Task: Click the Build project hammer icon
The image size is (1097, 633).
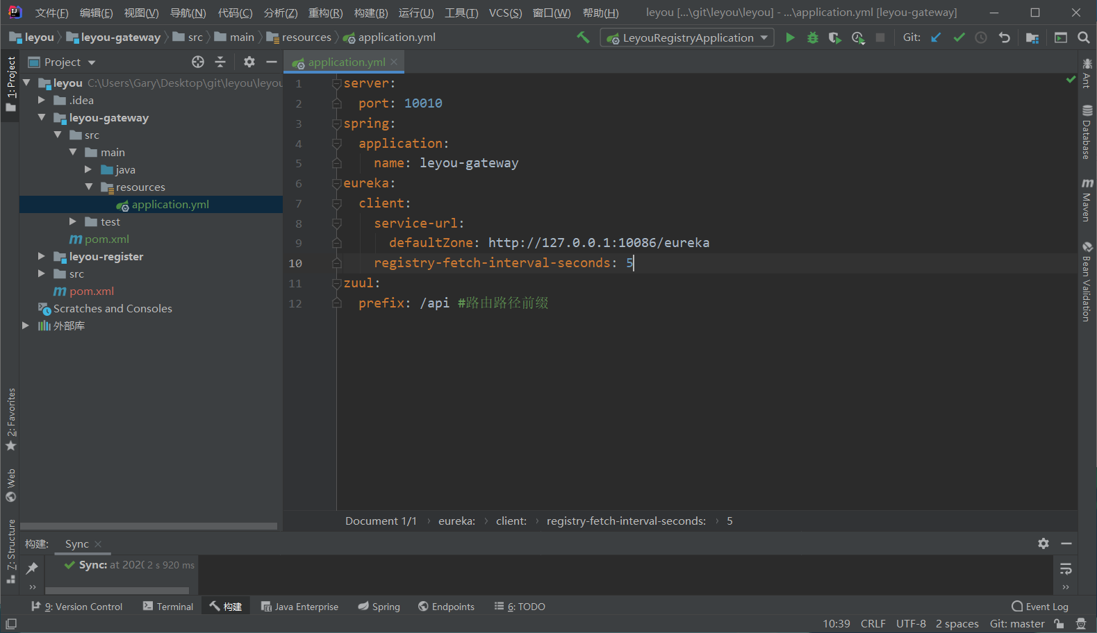Action: coord(583,37)
